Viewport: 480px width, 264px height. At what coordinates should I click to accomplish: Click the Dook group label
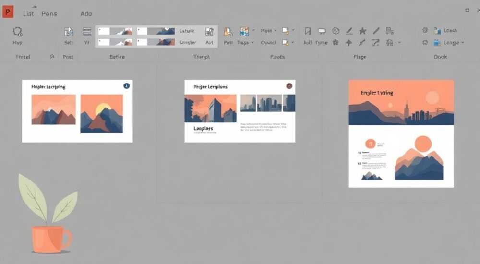441,57
